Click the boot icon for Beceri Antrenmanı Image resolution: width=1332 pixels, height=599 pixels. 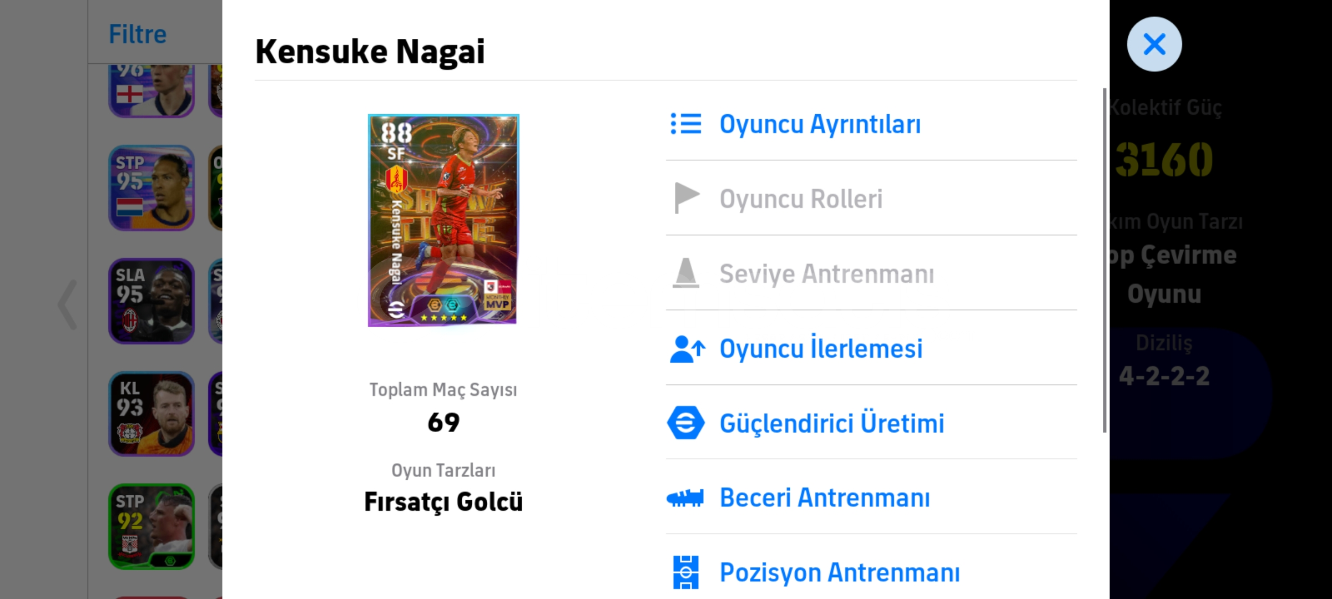coord(685,498)
